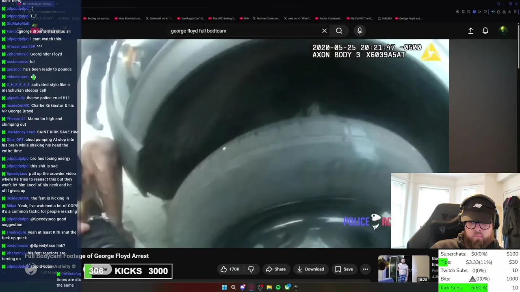The width and height of the screenshot is (520, 292).
Task: Click chat username 'Zuboronovic'
Action: 17,54
